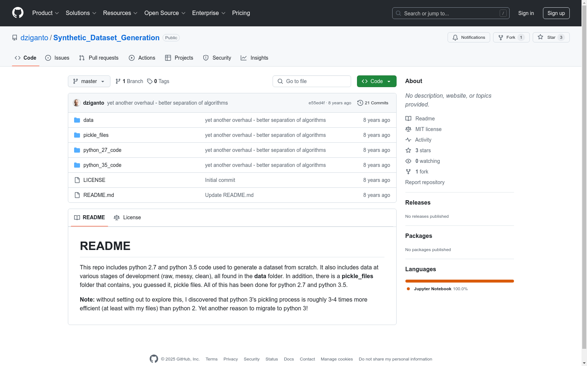Click the Go to file input

(312, 81)
